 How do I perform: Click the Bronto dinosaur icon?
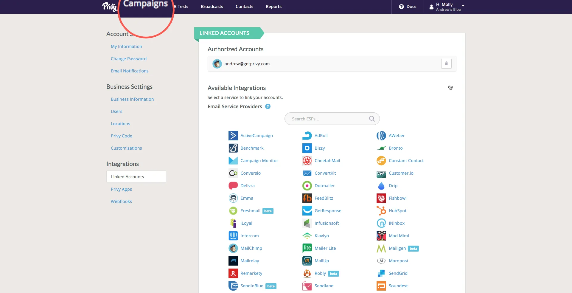point(381,148)
